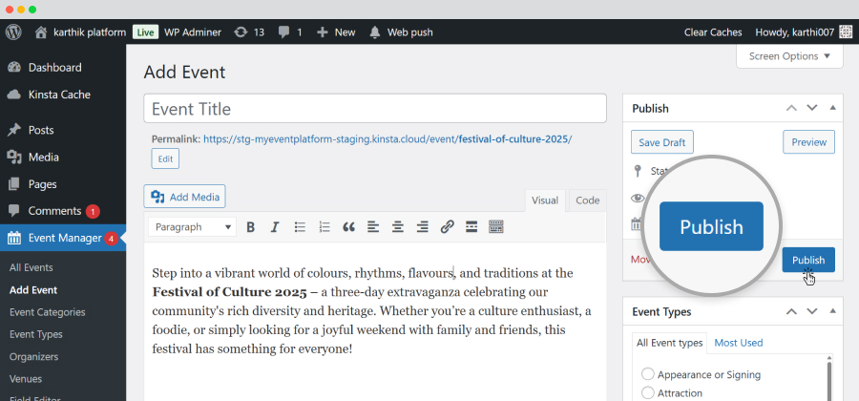Collapse the Event Types panel
The width and height of the screenshot is (859, 401).
(832, 311)
